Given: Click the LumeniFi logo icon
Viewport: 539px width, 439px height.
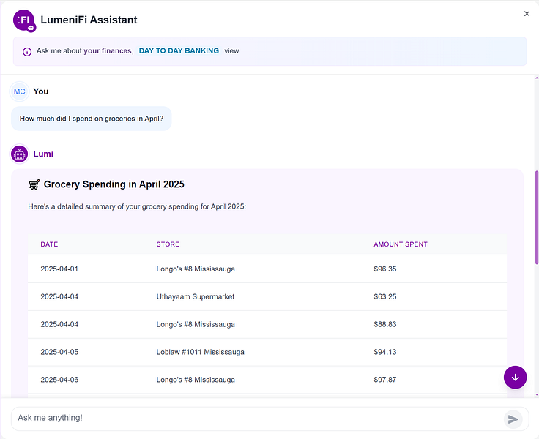Looking at the screenshot, I should (24, 20).
